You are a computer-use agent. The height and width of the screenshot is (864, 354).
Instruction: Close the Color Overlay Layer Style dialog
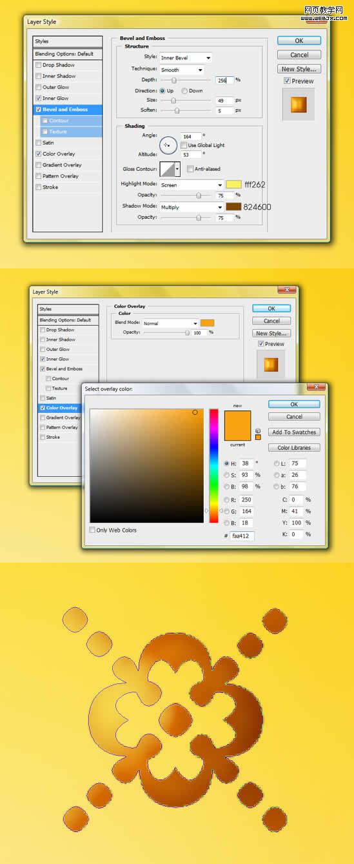pyautogui.click(x=287, y=290)
